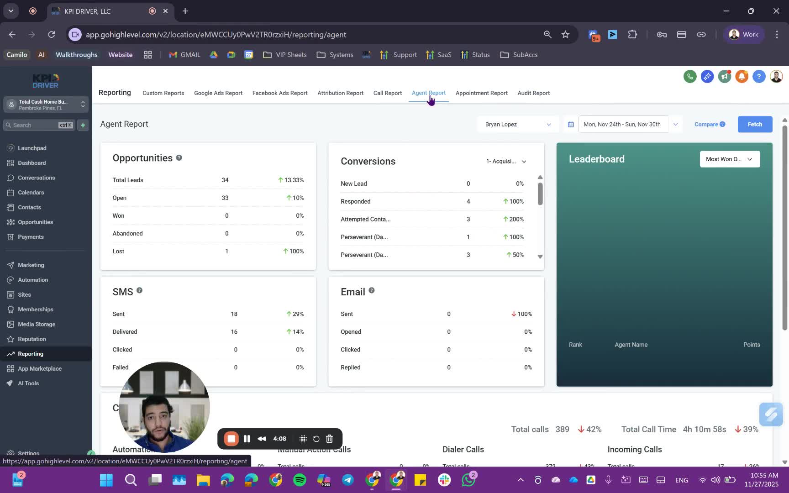Open the Audit Report tab
Image resolution: width=789 pixels, height=493 pixels.
pos(533,93)
